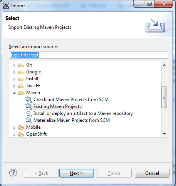Expand the Java EE category
This screenshot has width=176, height=186.
pos(14,86)
